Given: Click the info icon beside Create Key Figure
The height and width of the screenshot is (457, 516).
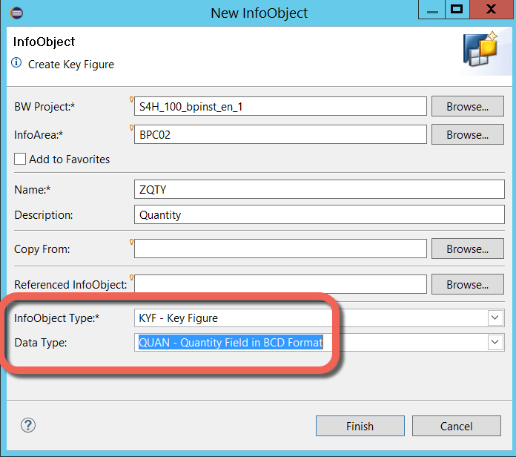Looking at the screenshot, I should (16, 62).
